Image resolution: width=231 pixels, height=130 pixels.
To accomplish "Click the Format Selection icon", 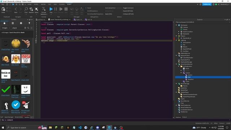I will 44,9.
